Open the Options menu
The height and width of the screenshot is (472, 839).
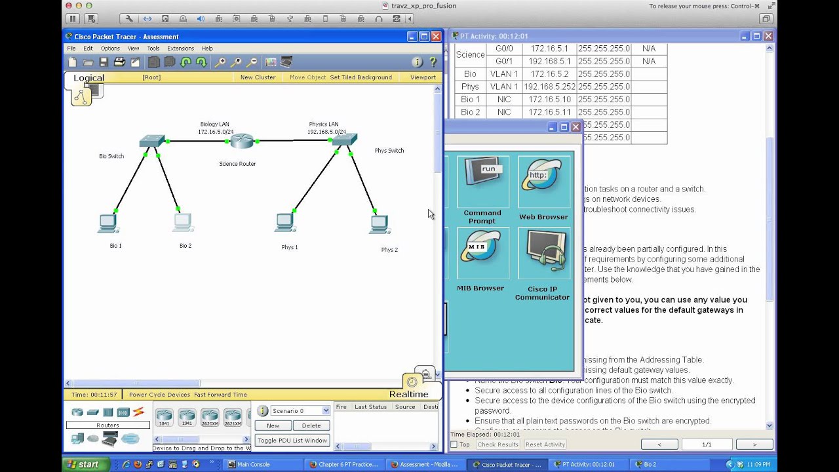[110, 49]
